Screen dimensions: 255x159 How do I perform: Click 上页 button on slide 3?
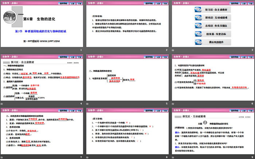244,3
